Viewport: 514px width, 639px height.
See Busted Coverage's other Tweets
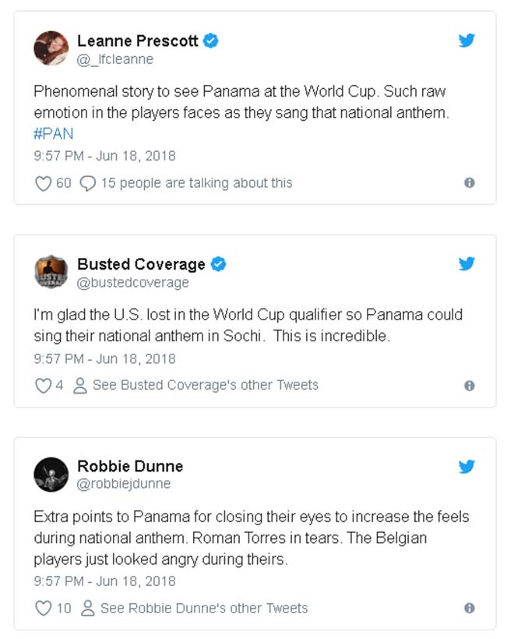click(x=206, y=385)
